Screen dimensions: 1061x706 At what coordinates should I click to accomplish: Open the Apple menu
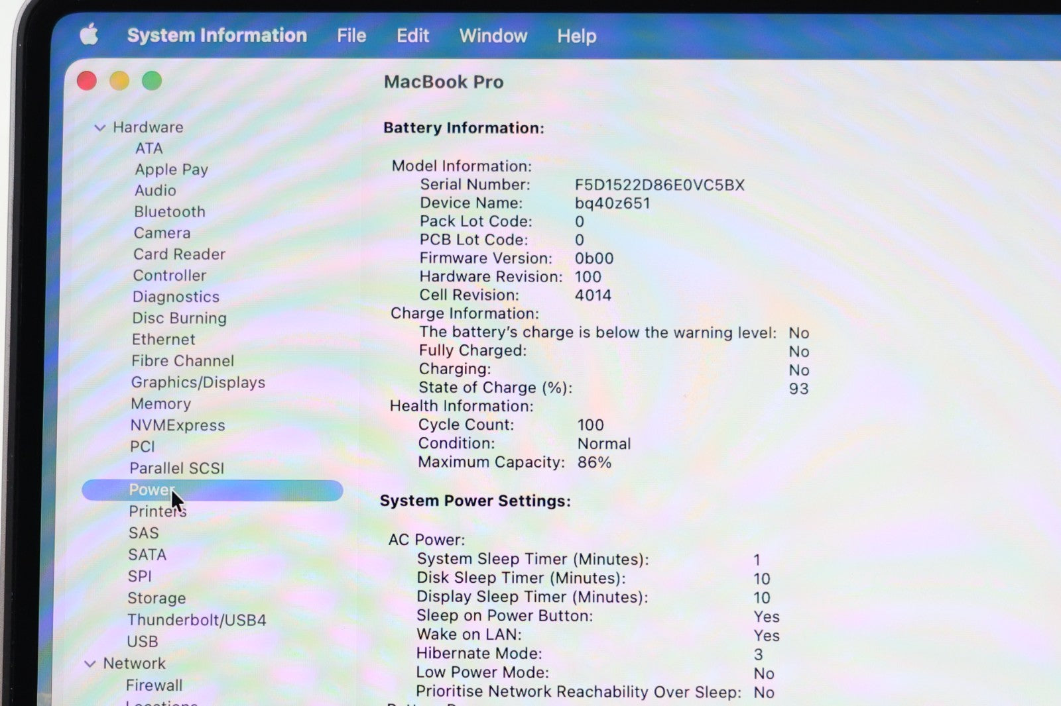(x=89, y=34)
